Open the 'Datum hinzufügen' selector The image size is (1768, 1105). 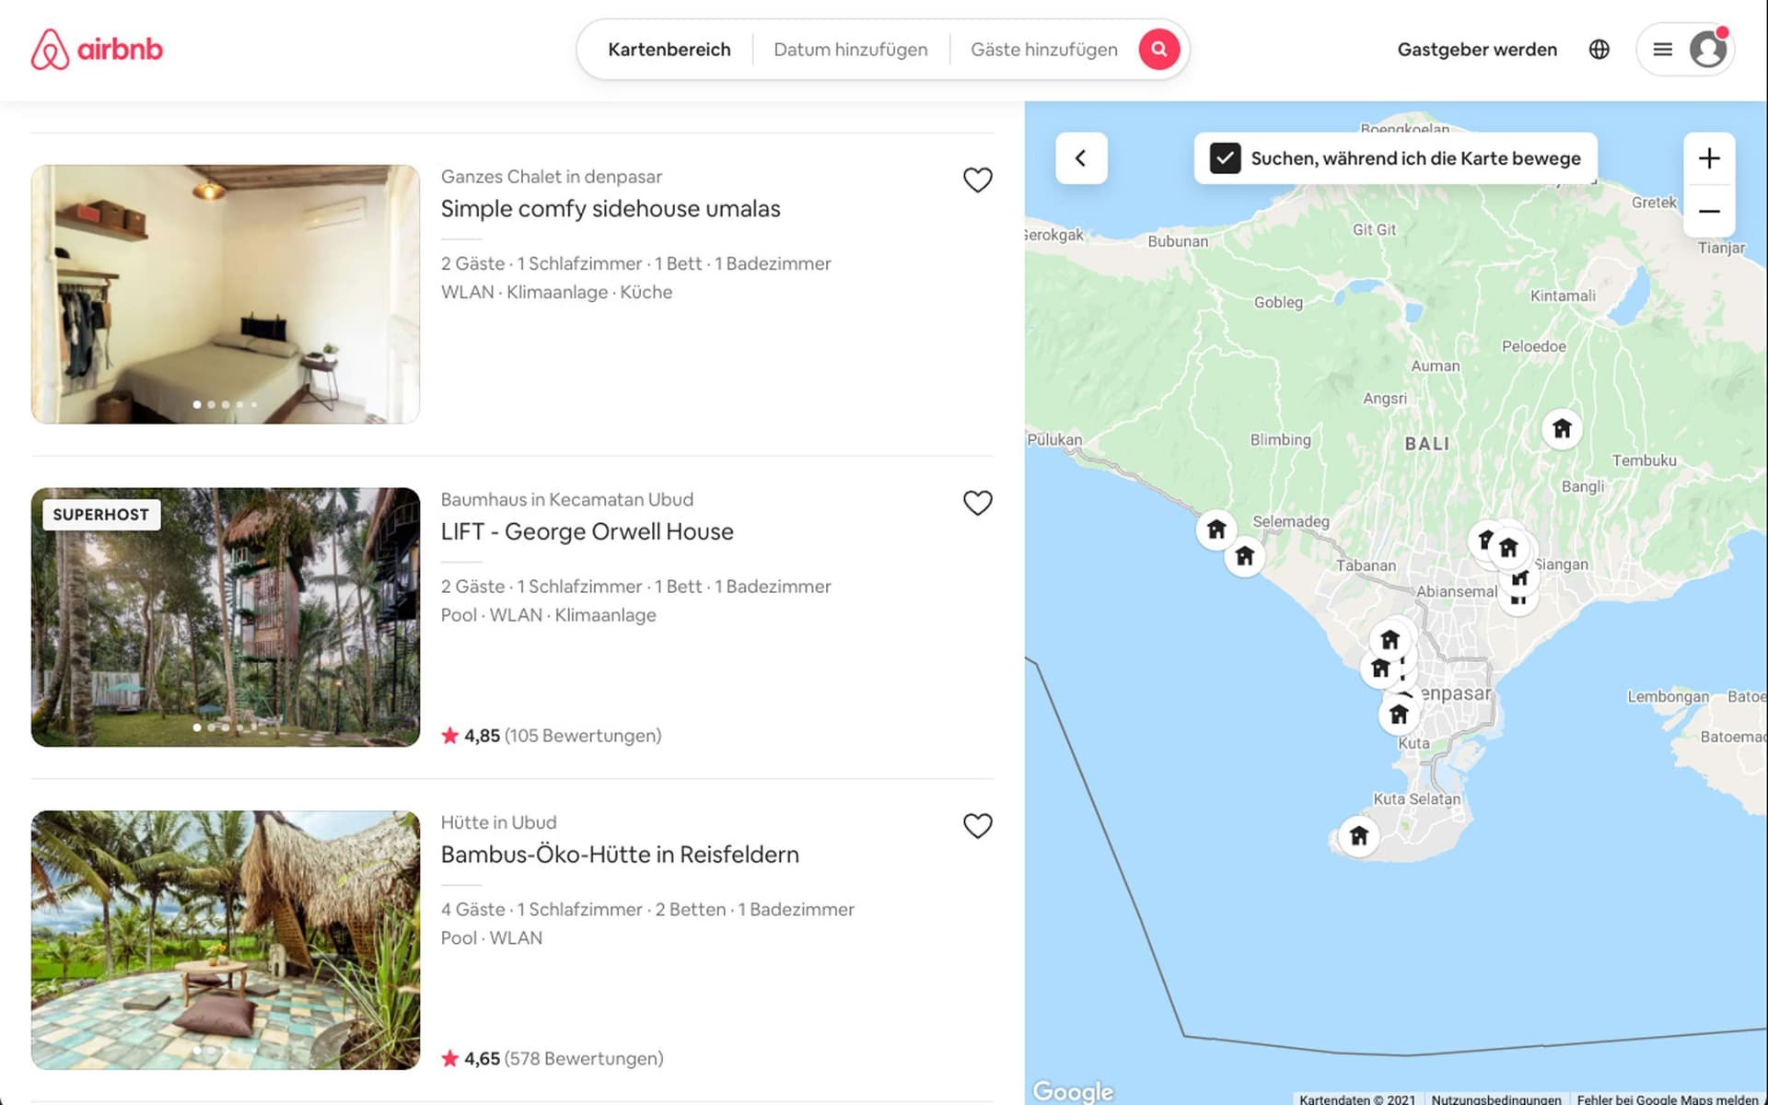(850, 49)
